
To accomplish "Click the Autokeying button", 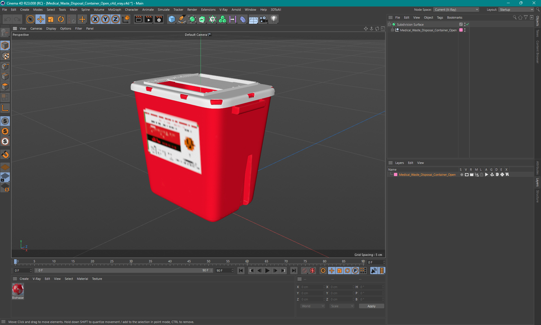I will (312, 271).
